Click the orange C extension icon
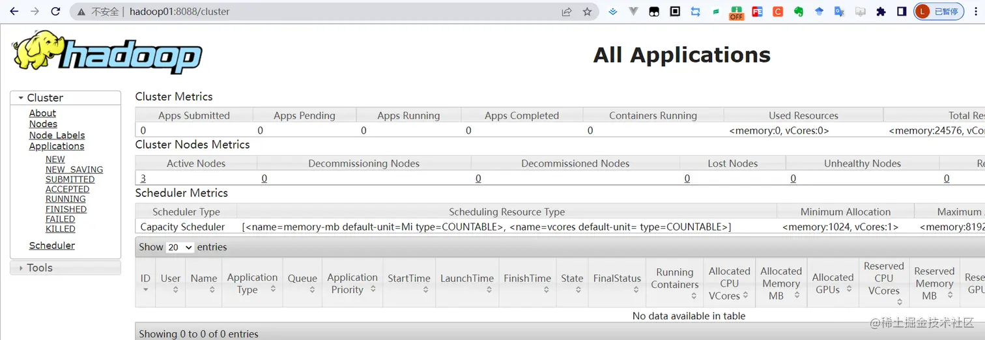The image size is (985, 340). click(778, 12)
